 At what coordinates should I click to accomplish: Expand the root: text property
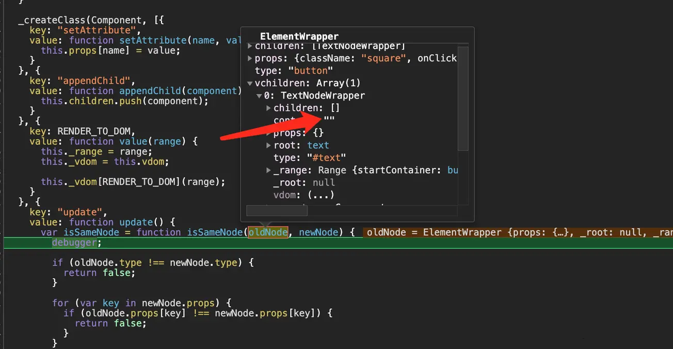tap(268, 145)
